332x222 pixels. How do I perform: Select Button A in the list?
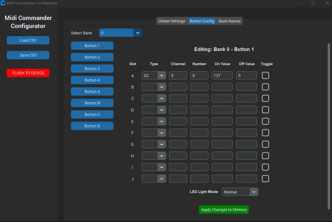click(x=92, y=92)
